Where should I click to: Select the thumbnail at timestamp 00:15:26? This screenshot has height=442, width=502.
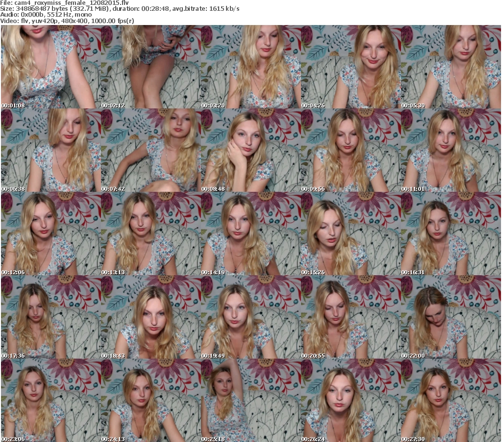(x=351, y=234)
